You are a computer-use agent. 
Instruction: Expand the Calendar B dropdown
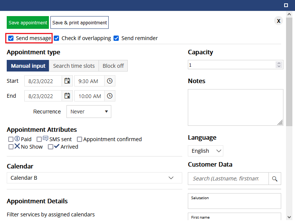[94, 178]
